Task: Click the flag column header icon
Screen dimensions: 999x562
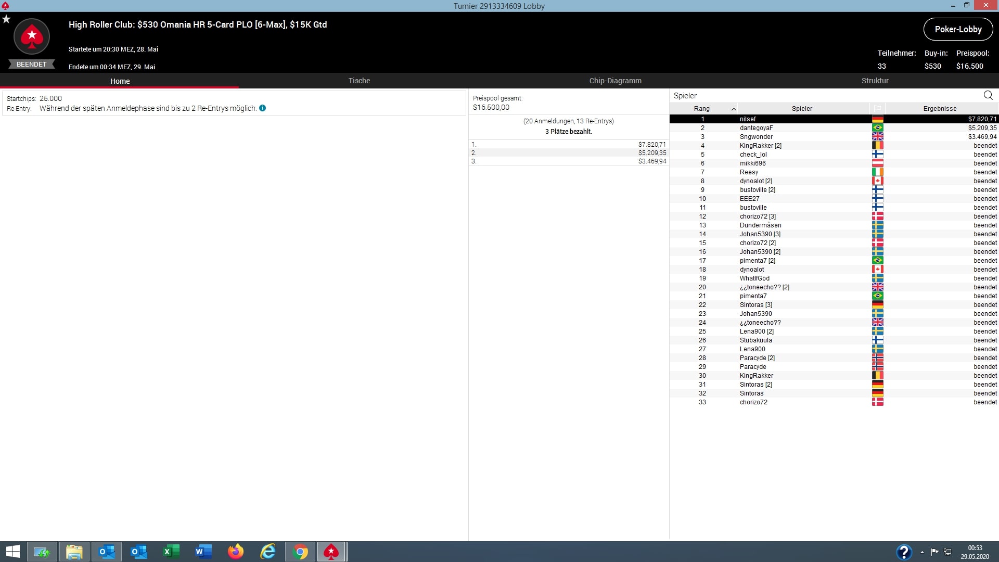Action: [x=877, y=109]
